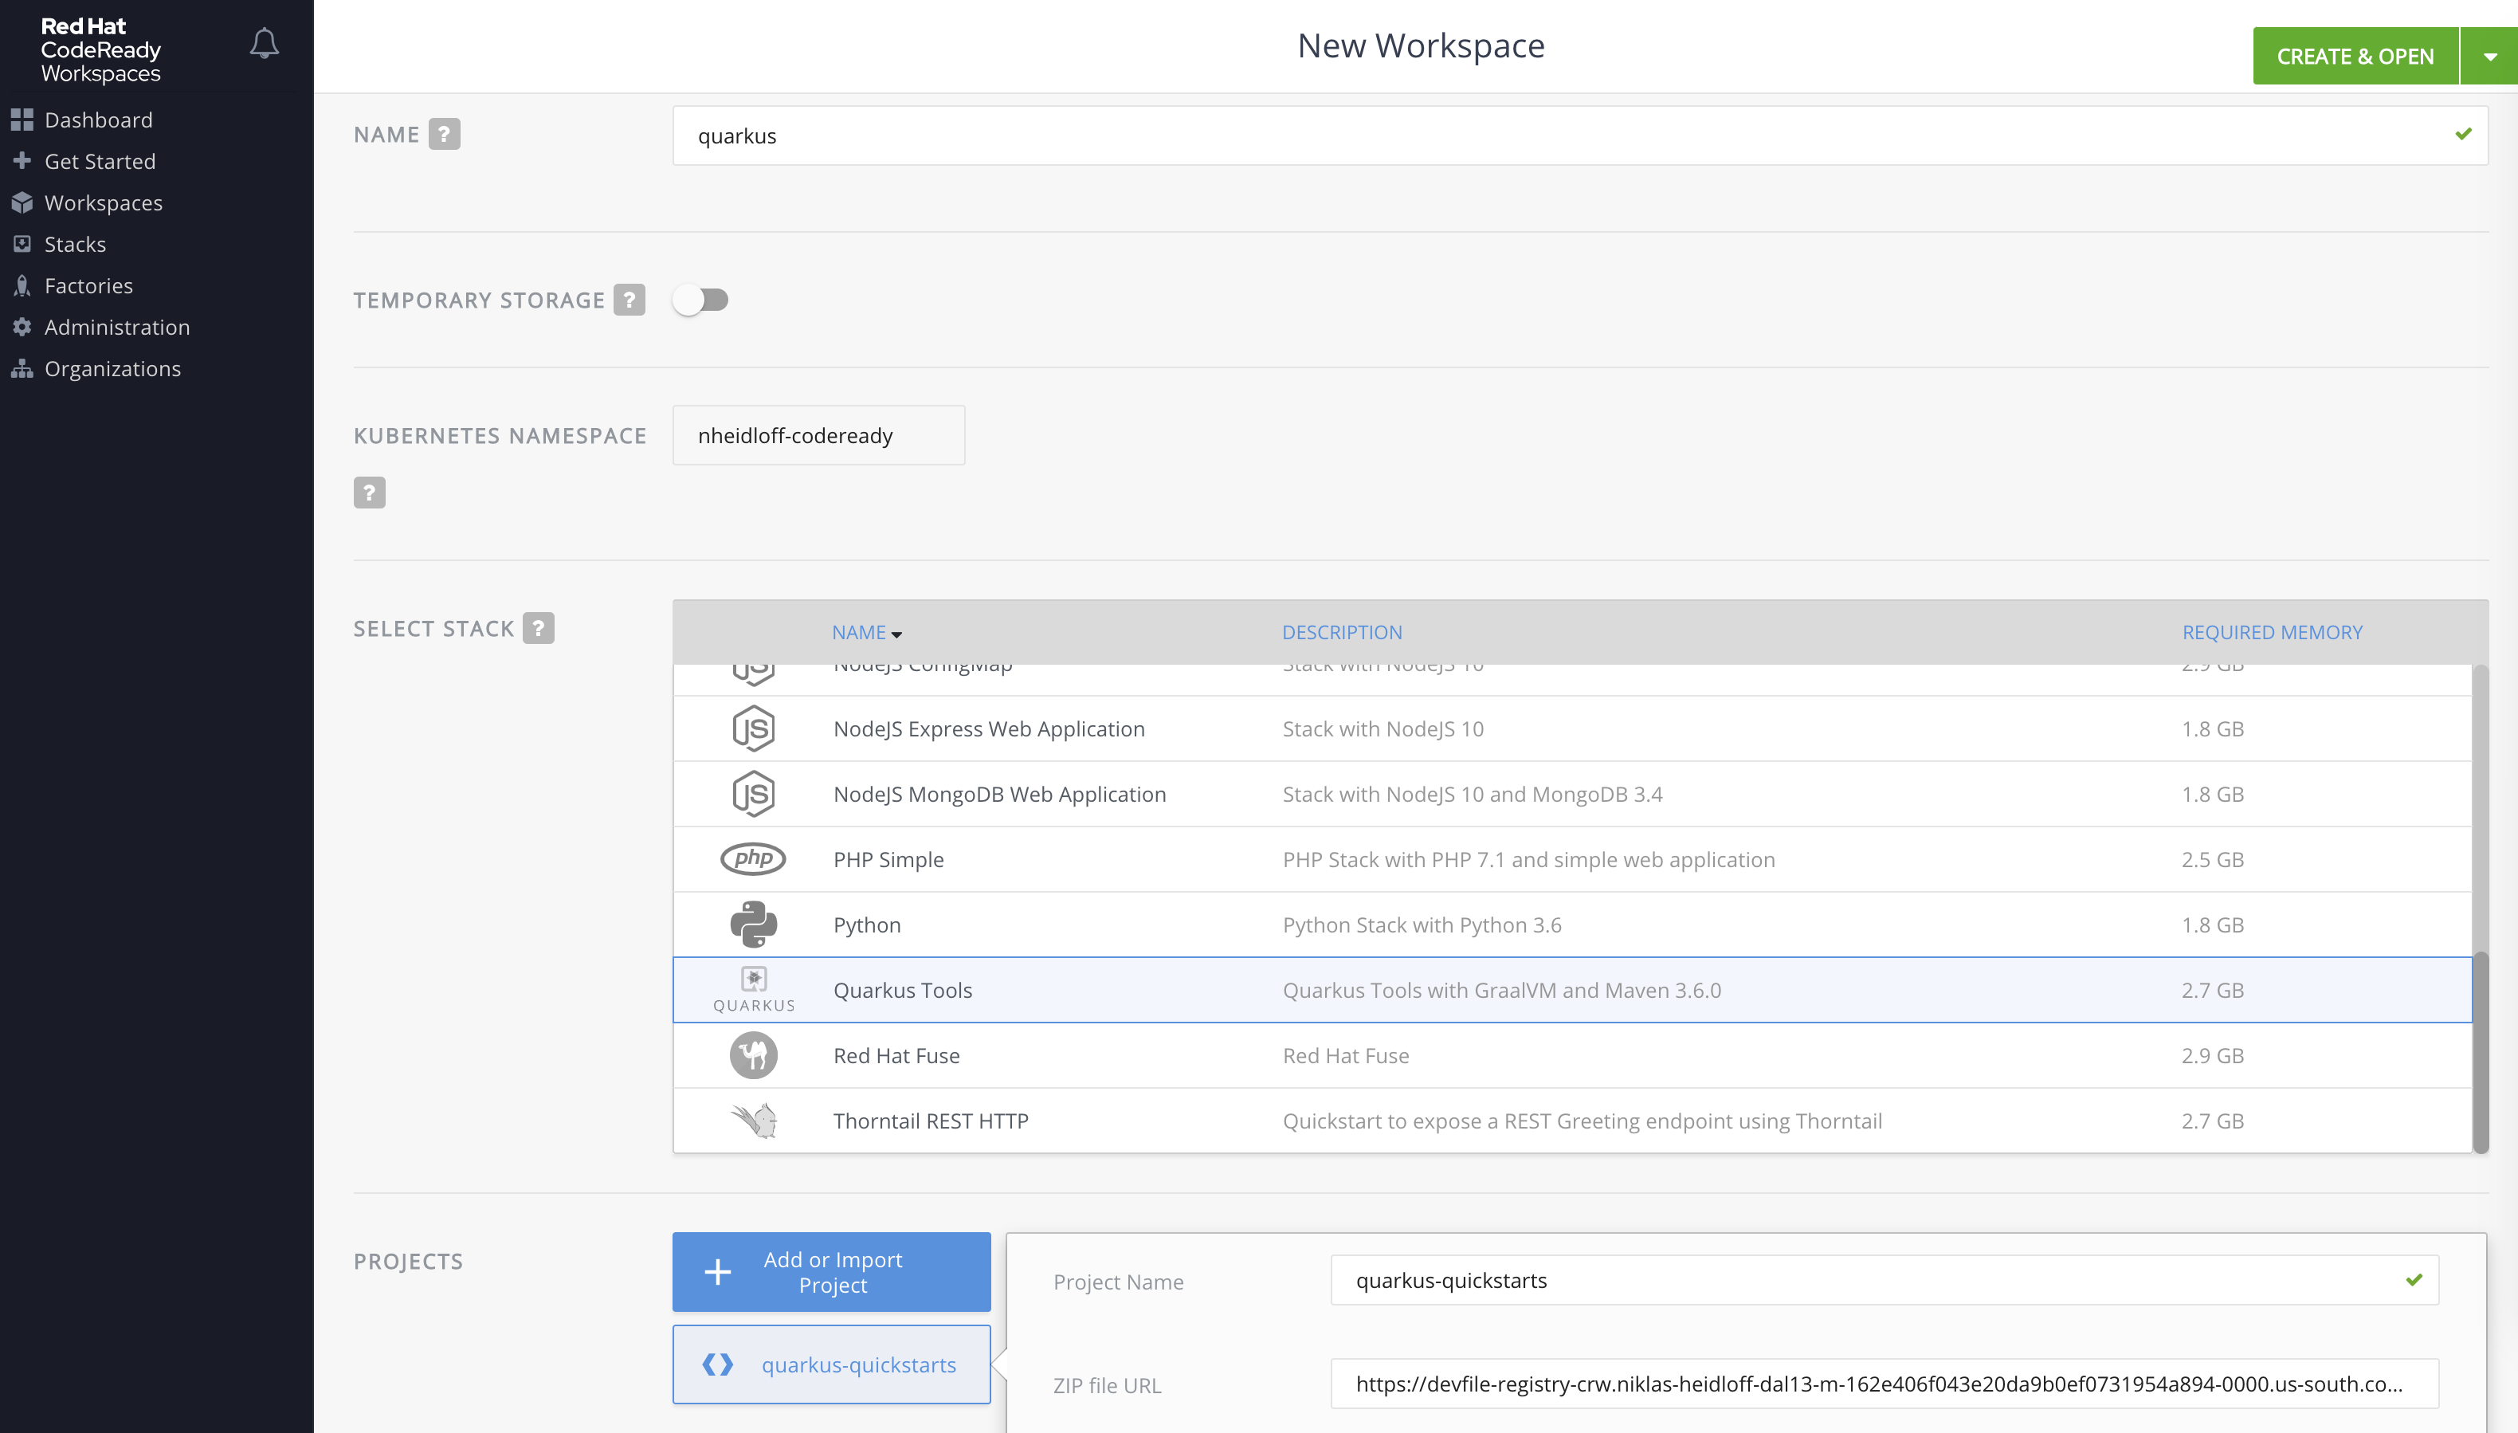Click the Workspaces cube icon
The height and width of the screenshot is (1433, 2518).
(x=22, y=202)
